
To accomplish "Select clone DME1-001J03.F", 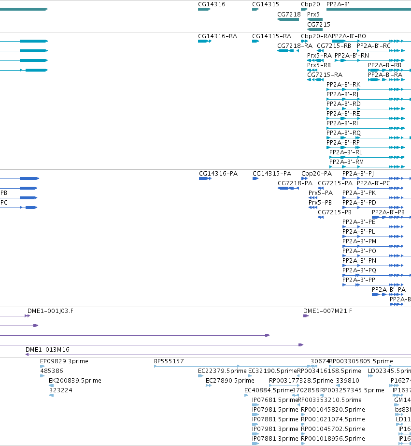I will pos(50,311).
